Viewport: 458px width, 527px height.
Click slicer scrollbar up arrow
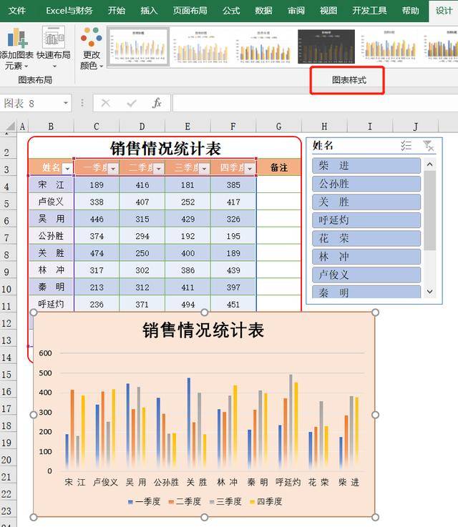point(430,164)
